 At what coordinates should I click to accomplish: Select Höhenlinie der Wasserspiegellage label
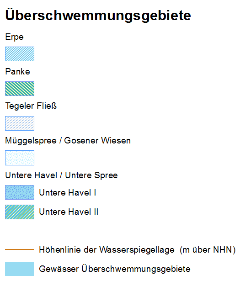coord(107,250)
